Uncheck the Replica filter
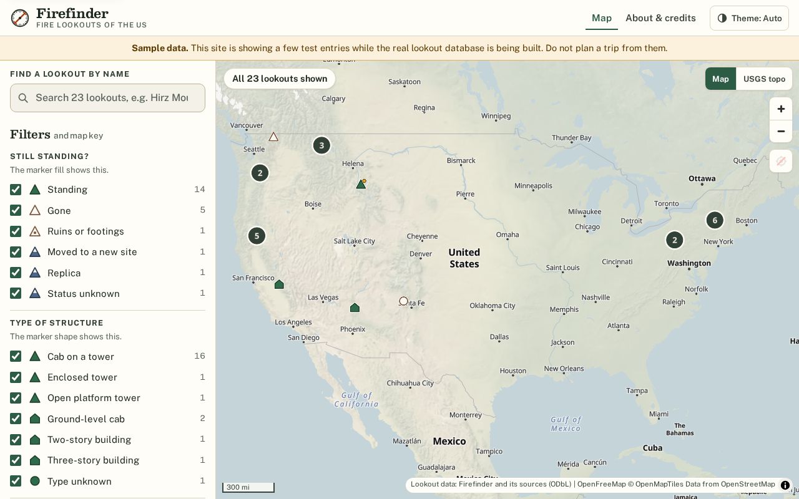The width and height of the screenshot is (799, 499). point(16,273)
